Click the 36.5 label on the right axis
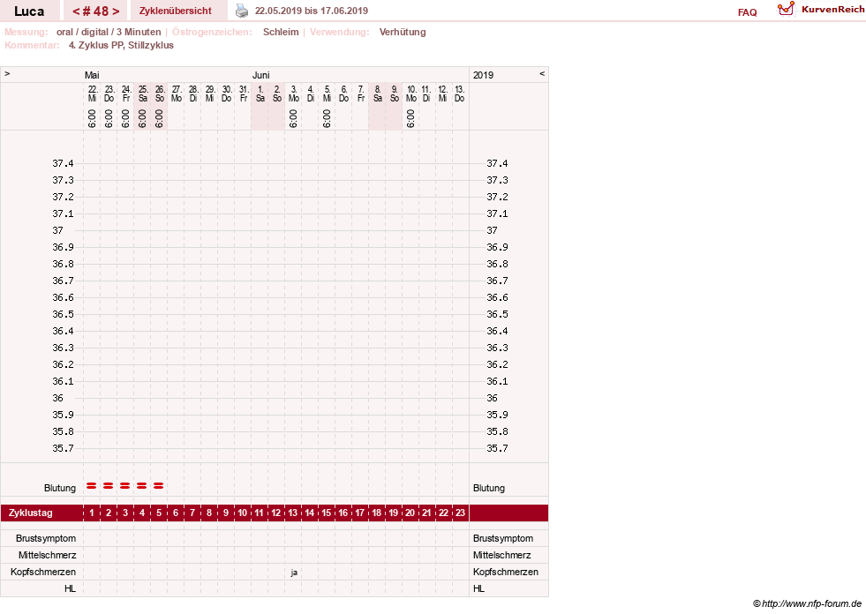 [x=497, y=314]
